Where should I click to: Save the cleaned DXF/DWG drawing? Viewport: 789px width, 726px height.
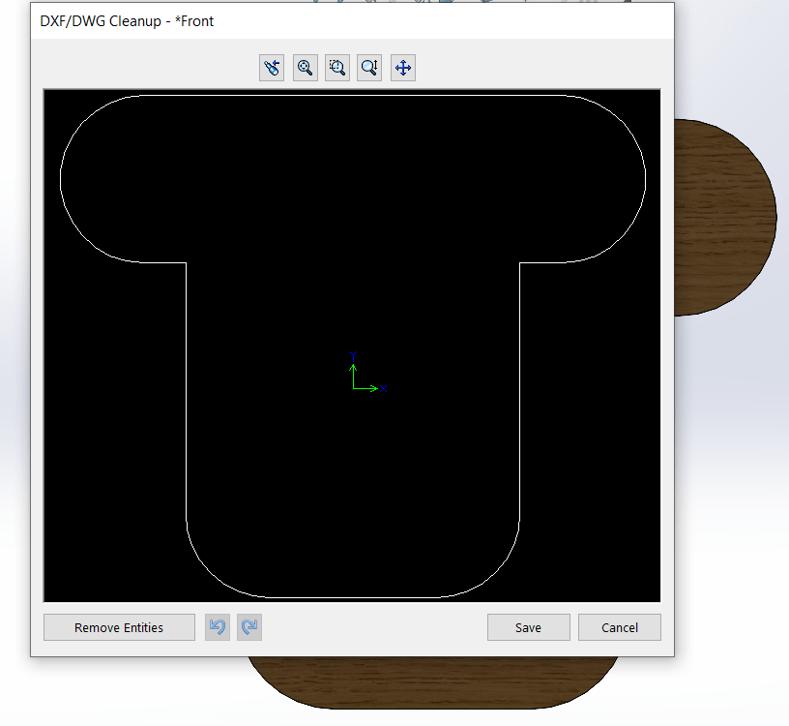[x=528, y=627]
